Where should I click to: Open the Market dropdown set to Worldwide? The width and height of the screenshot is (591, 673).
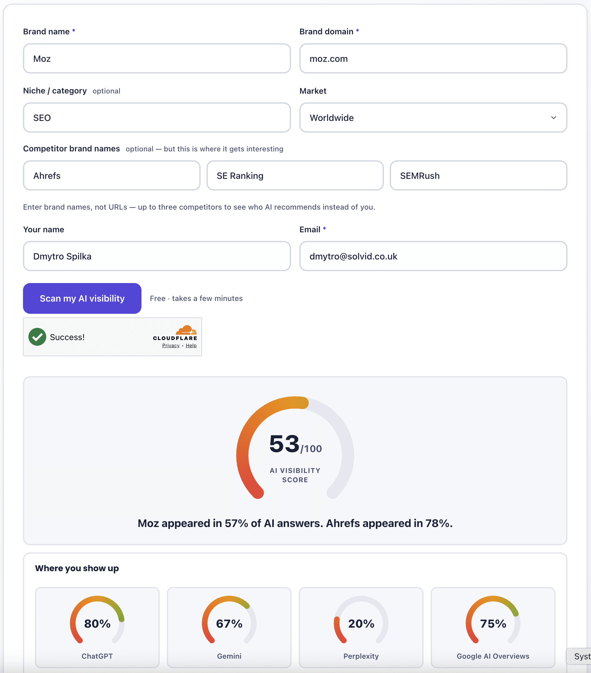click(x=433, y=118)
